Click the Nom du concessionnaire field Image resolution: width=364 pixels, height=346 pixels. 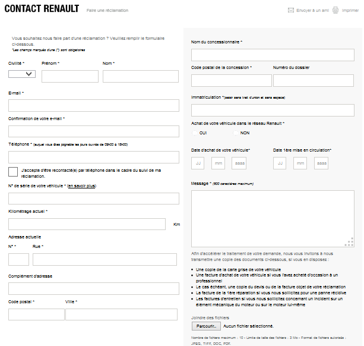point(273,55)
